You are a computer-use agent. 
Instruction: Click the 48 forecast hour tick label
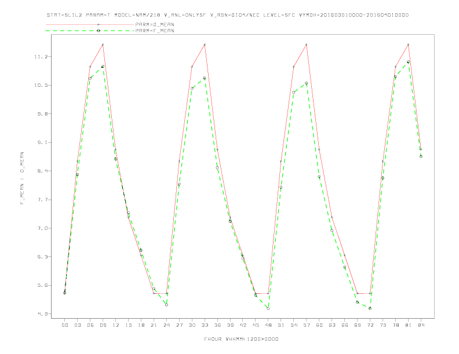tap(268, 325)
